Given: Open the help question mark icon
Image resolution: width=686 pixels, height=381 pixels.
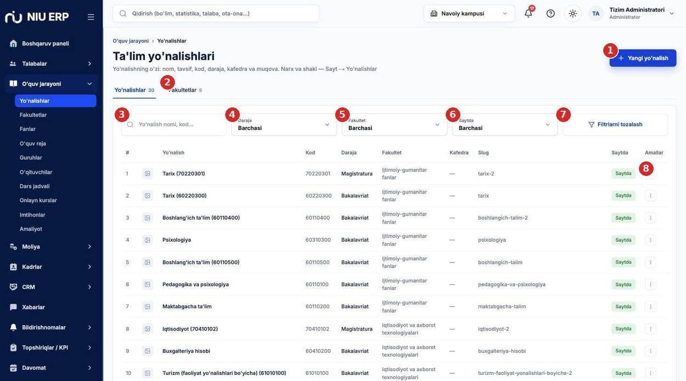Looking at the screenshot, I should [550, 13].
